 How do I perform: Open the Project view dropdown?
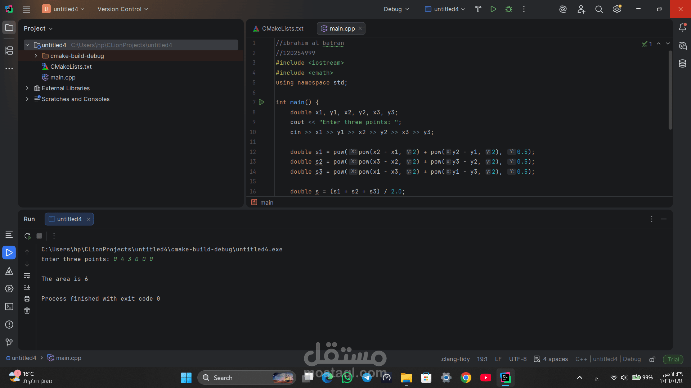pyautogui.click(x=38, y=28)
